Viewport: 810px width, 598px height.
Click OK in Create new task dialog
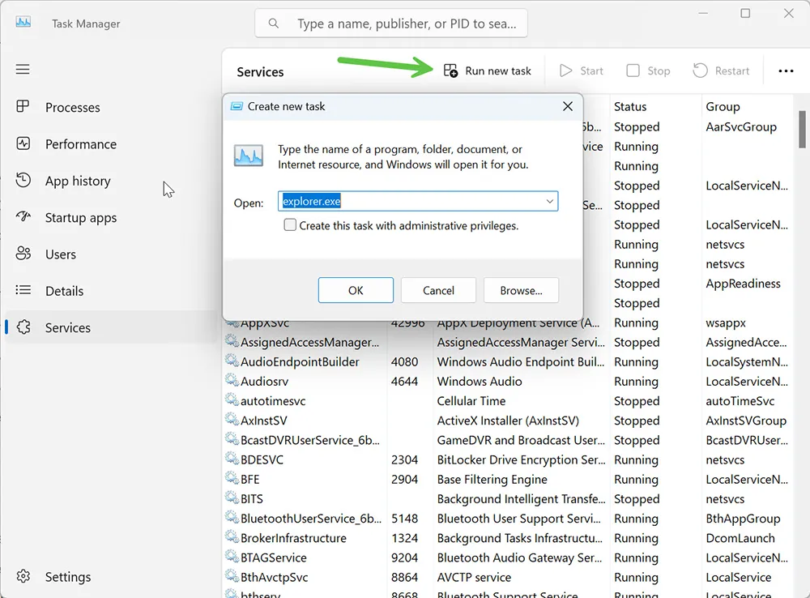point(356,290)
